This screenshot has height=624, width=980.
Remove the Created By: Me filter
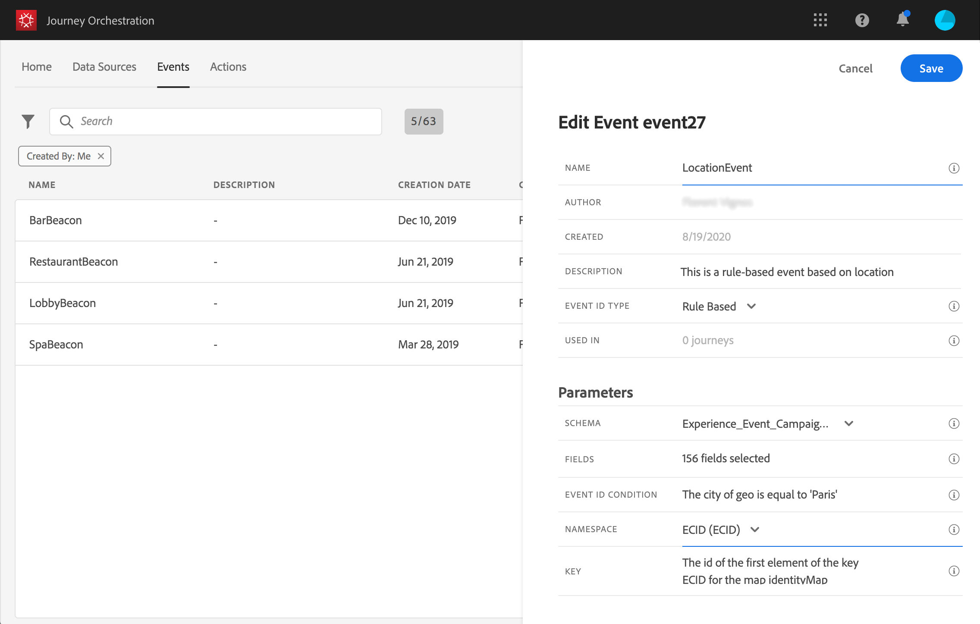pos(101,156)
